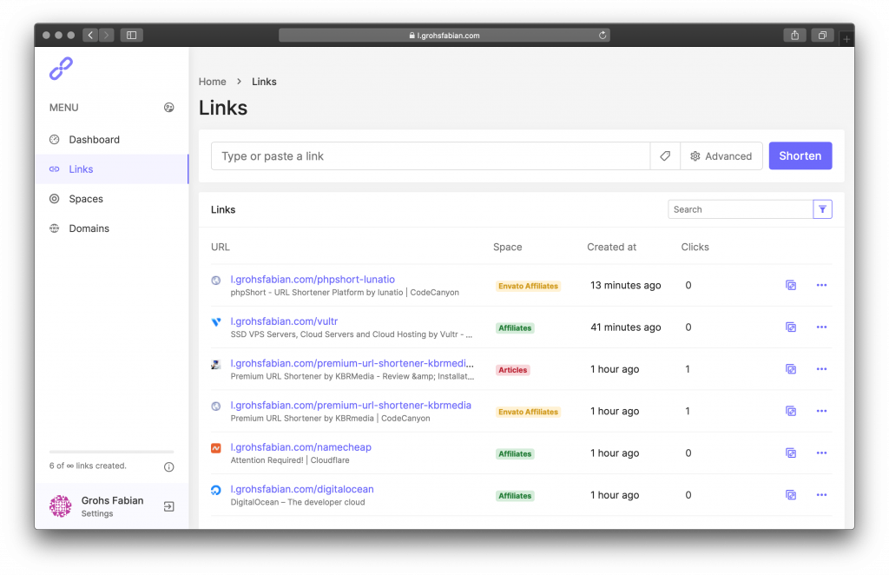Click the Affiliates badge on namecheap row
889x575 pixels.
click(515, 453)
